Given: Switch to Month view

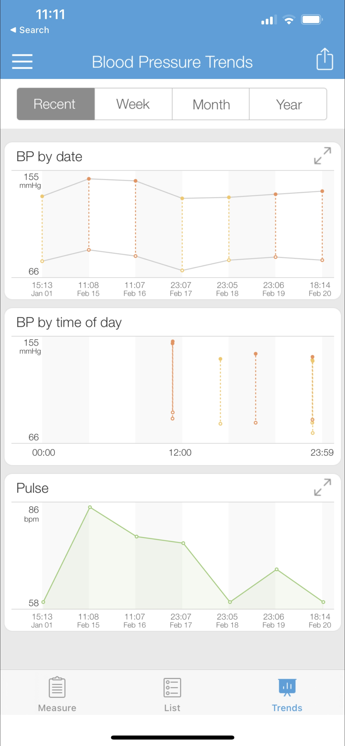Looking at the screenshot, I should click(211, 104).
